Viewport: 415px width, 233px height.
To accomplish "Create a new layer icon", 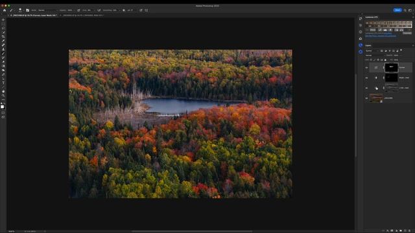I will coord(405,230).
